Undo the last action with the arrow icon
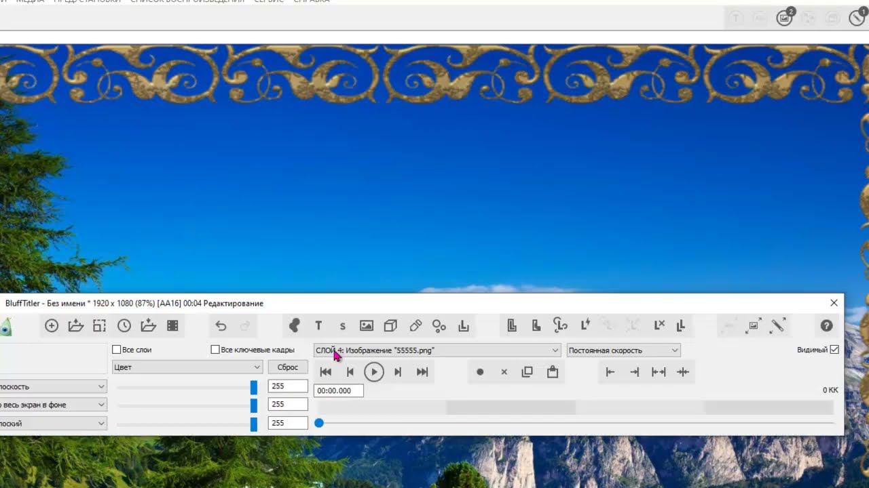869x488 pixels. 221,326
